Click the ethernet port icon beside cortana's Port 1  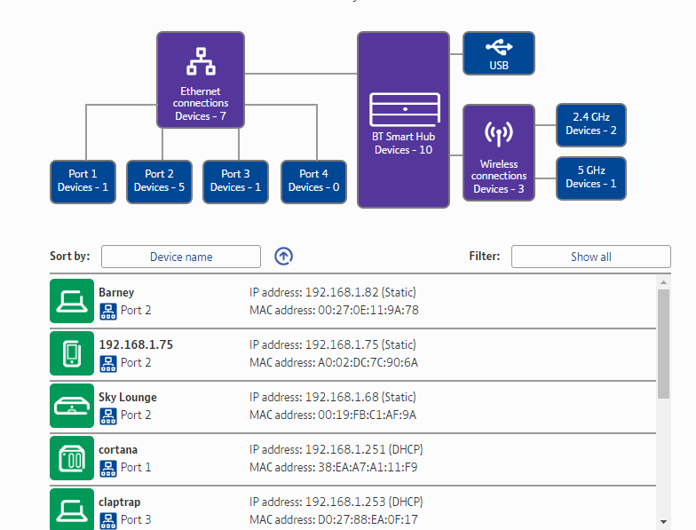(107, 467)
